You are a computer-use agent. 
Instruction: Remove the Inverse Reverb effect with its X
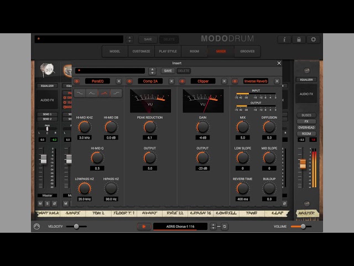277,81
